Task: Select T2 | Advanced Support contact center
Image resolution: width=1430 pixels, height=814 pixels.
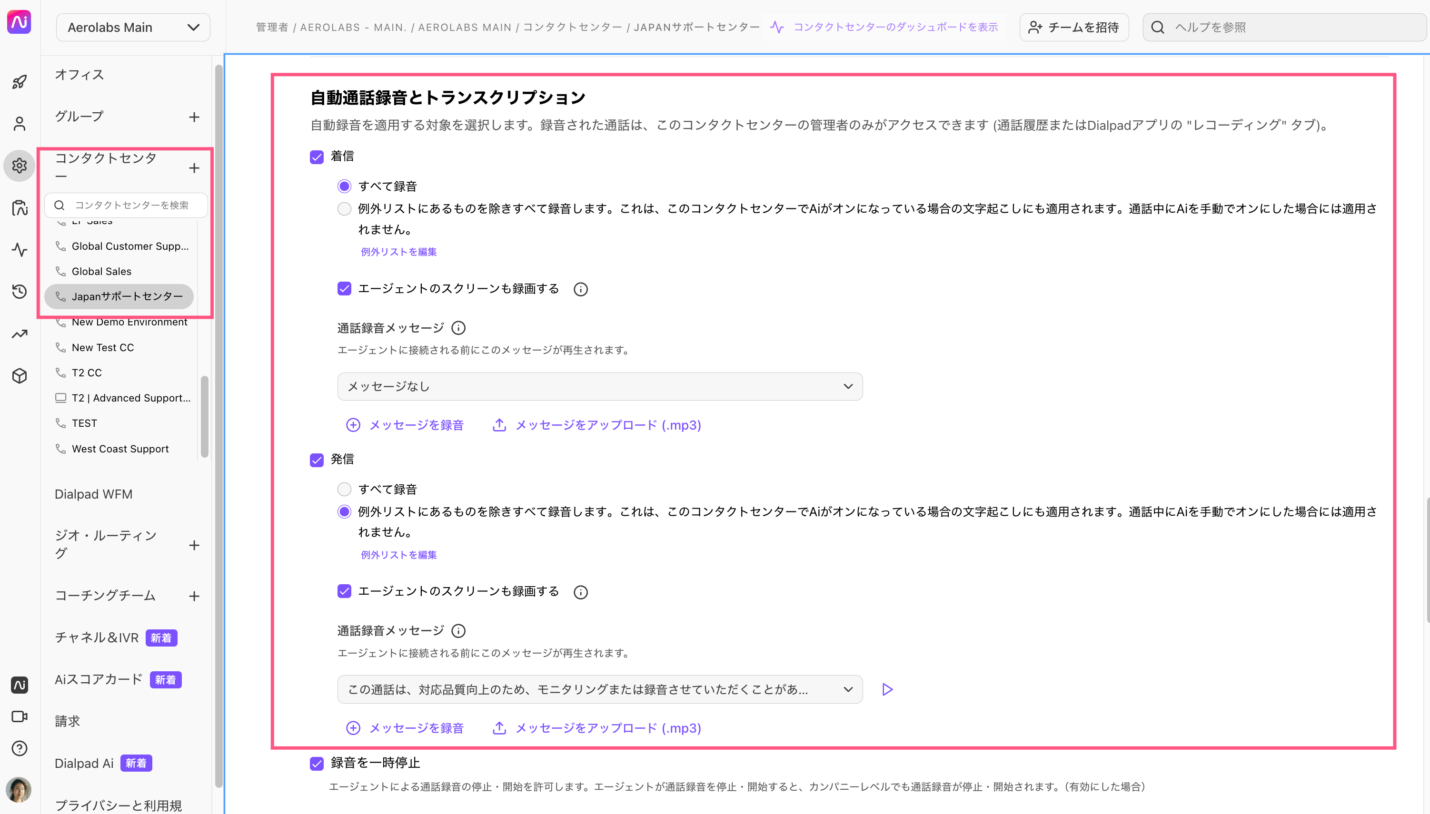Action: click(123, 398)
